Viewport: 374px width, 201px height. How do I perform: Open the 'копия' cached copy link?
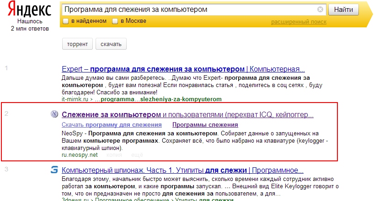114,155
